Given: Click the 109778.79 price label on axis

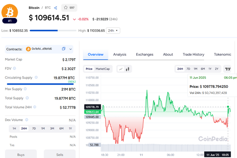Looking at the screenshot, I should [92, 107].
